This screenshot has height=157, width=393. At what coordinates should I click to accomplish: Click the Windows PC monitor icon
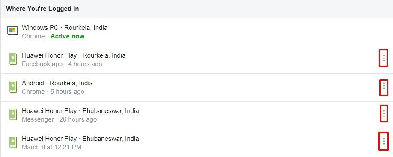pyautogui.click(x=12, y=31)
